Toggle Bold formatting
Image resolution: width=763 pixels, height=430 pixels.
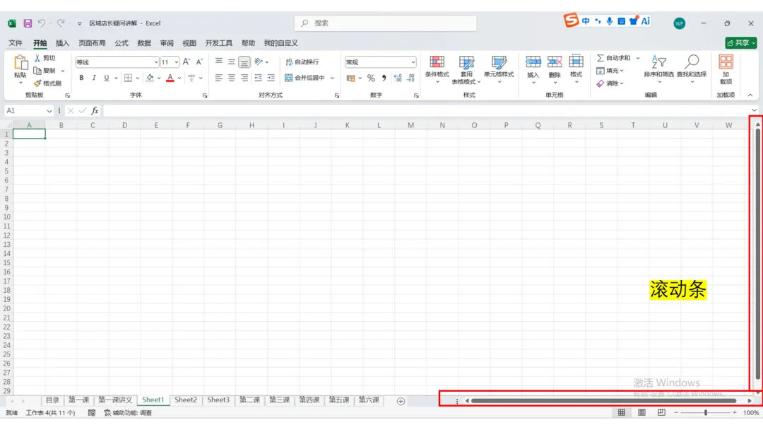coord(81,78)
